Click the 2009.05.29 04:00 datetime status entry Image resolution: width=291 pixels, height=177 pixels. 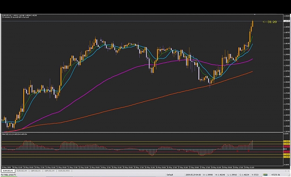pos(193,175)
